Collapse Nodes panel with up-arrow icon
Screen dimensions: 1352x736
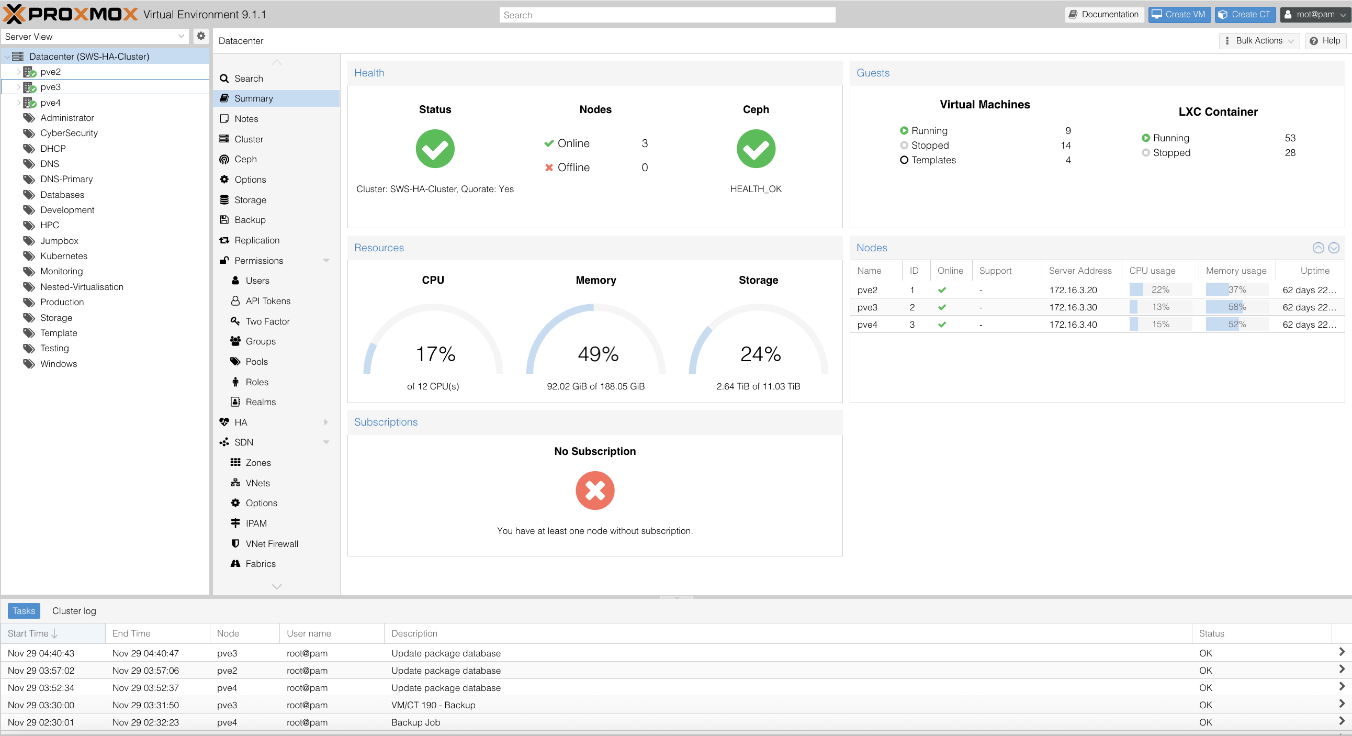(x=1318, y=248)
